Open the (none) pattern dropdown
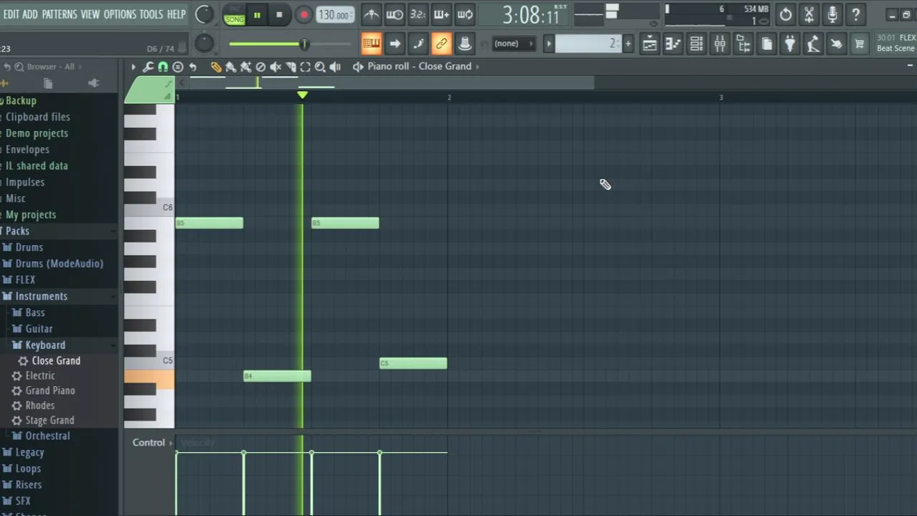Screen dimensions: 917x516 coord(513,44)
